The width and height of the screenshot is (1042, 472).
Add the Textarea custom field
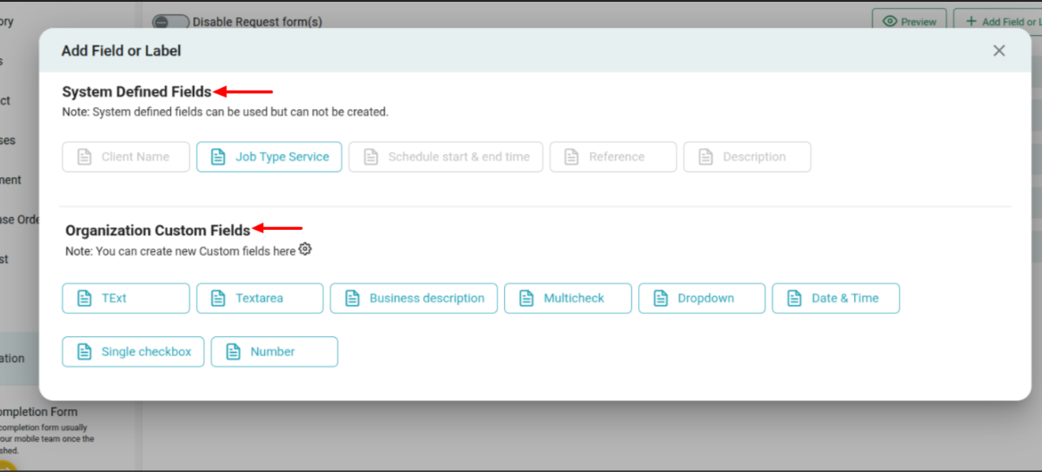[260, 299]
